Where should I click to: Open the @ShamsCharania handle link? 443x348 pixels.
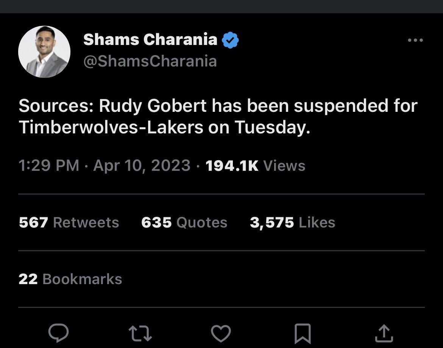[150, 61]
